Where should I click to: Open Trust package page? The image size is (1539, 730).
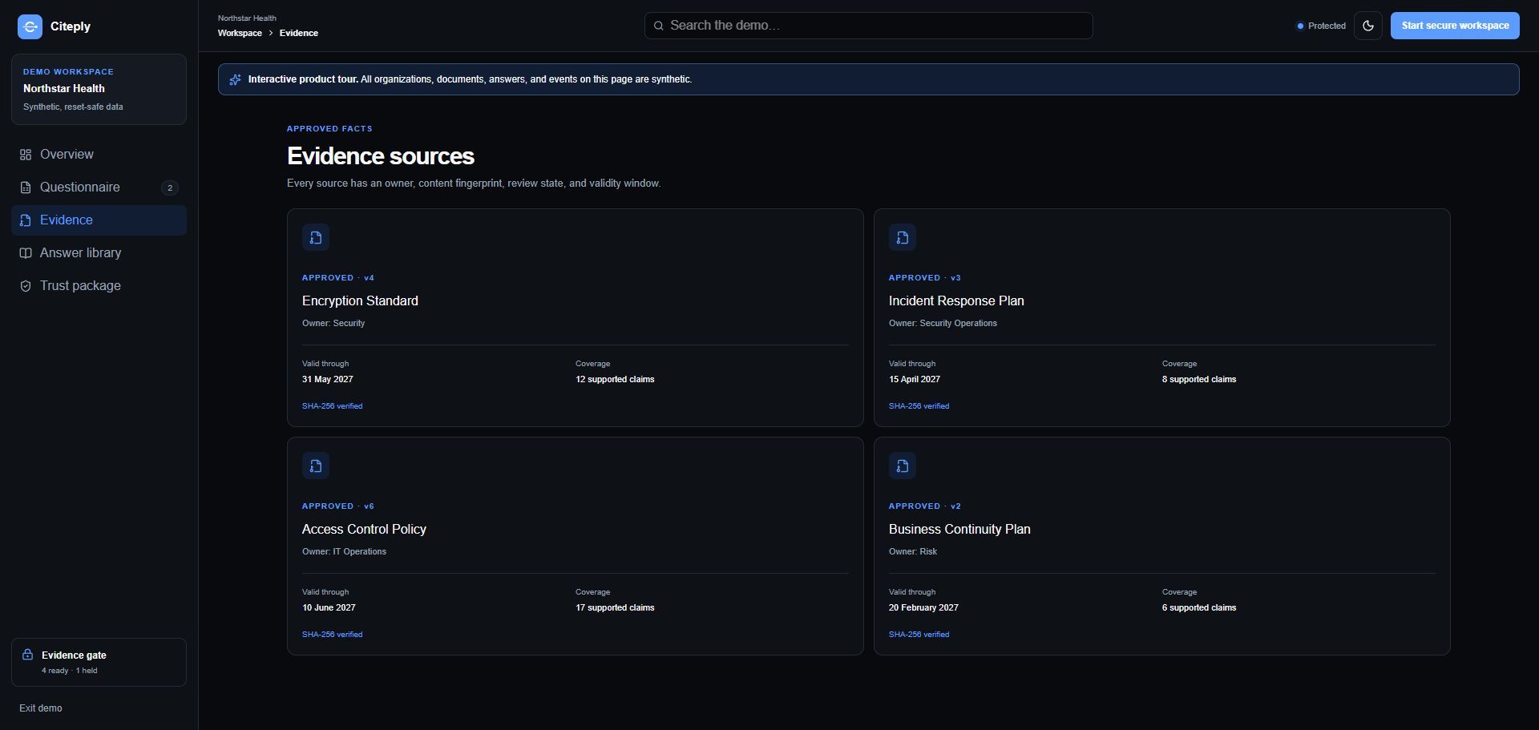[x=99, y=286]
